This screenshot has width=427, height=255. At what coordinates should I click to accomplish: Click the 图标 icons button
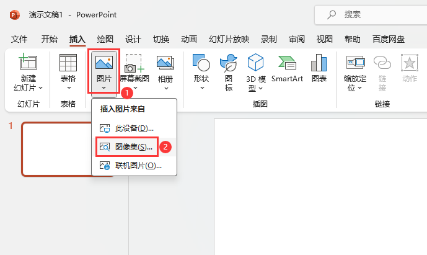tap(229, 72)
